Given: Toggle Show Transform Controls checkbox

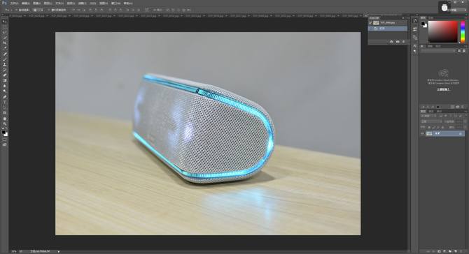Looking at the screenshot, I should 49,10.
